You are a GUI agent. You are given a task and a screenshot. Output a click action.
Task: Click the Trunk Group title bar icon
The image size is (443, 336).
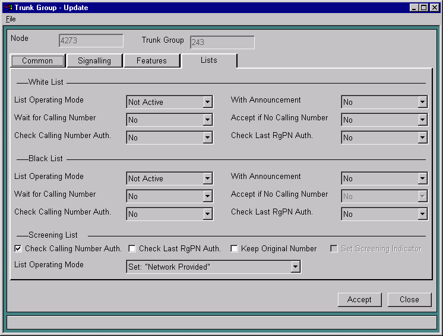pos(7,7)
